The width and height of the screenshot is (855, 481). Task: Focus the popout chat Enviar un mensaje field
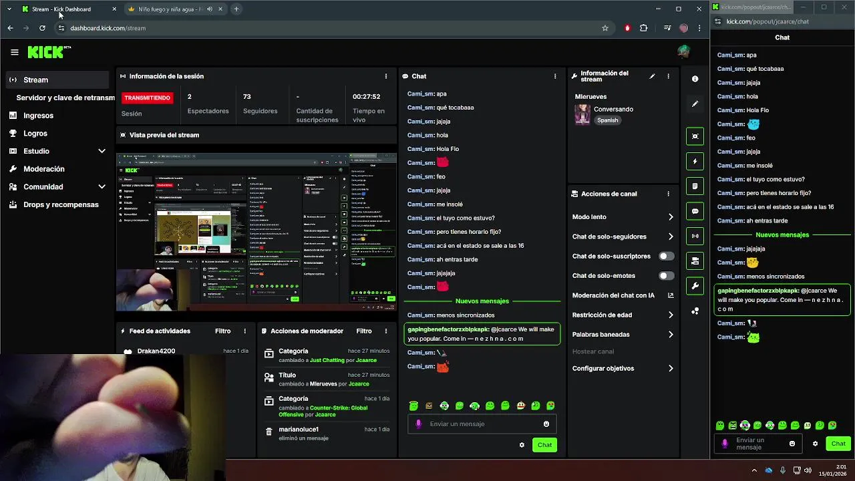(x=759, y=444)
